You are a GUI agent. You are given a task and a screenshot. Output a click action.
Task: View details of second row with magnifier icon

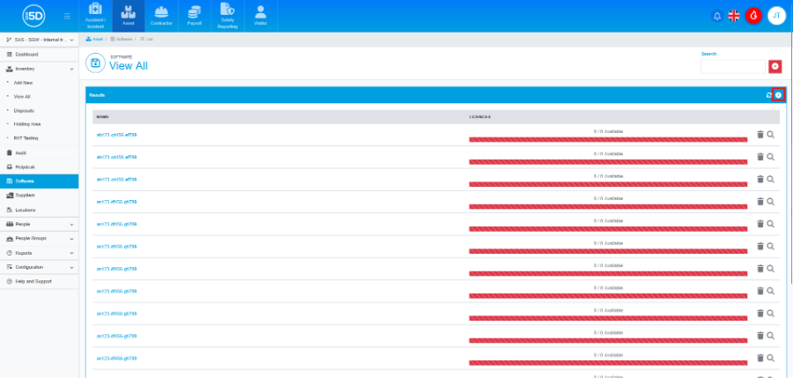pyautogui.click(x=771, y=157)
